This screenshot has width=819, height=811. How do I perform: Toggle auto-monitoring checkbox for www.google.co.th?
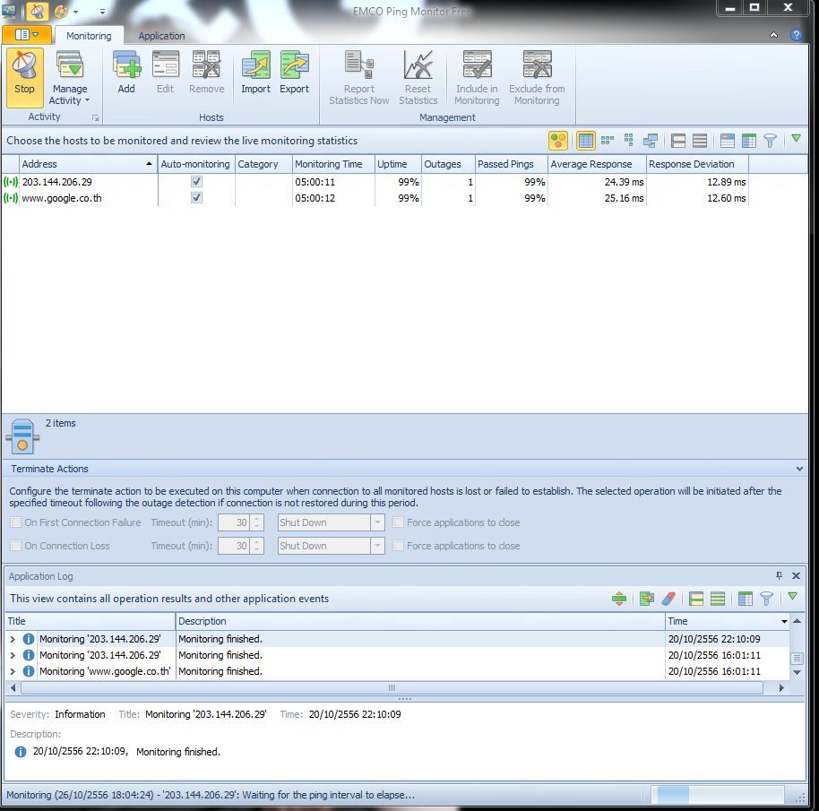click(196, 198)
